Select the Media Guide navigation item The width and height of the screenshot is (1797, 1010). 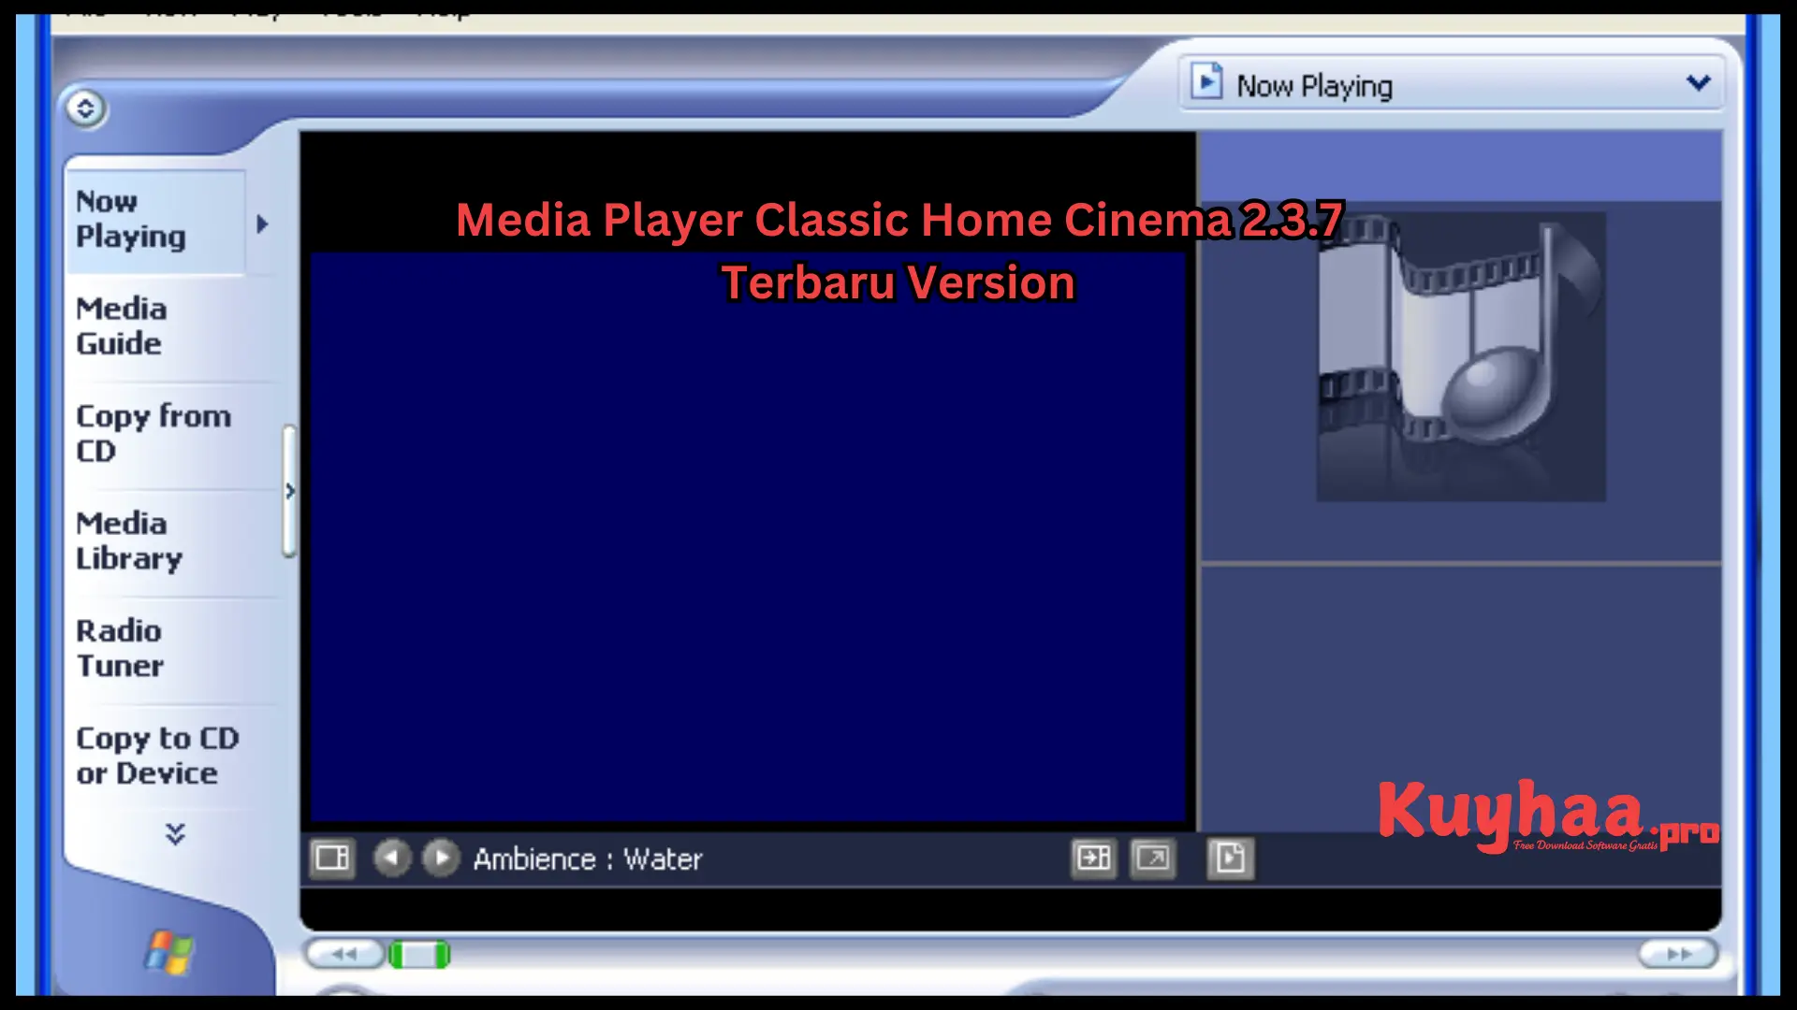pos(120,325)
